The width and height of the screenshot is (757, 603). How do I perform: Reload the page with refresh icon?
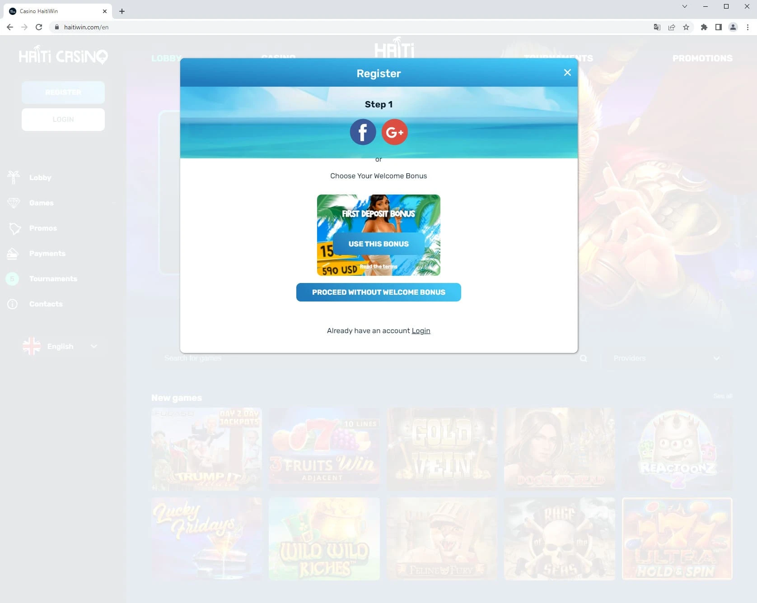tap(39, 27)
